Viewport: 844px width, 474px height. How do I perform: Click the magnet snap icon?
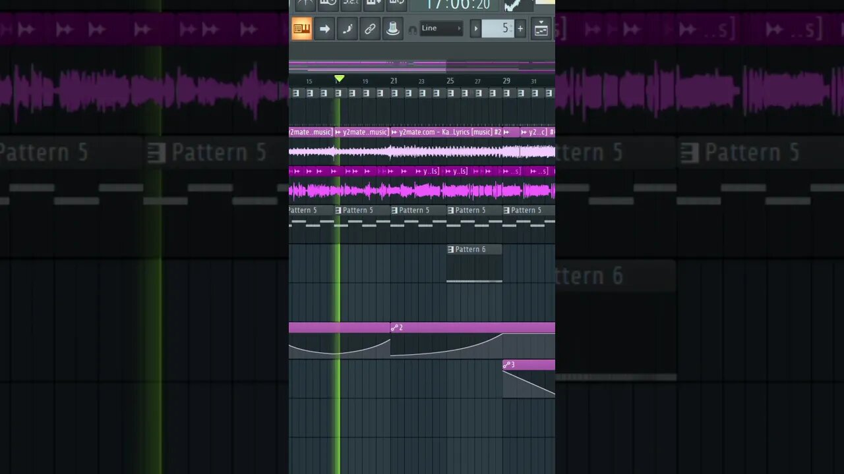(x=413, y=29)
